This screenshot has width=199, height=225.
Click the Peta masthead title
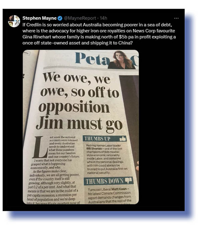(92, 58)
